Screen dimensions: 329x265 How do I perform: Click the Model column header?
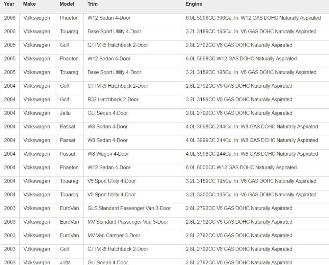click(x=67, y=4)
